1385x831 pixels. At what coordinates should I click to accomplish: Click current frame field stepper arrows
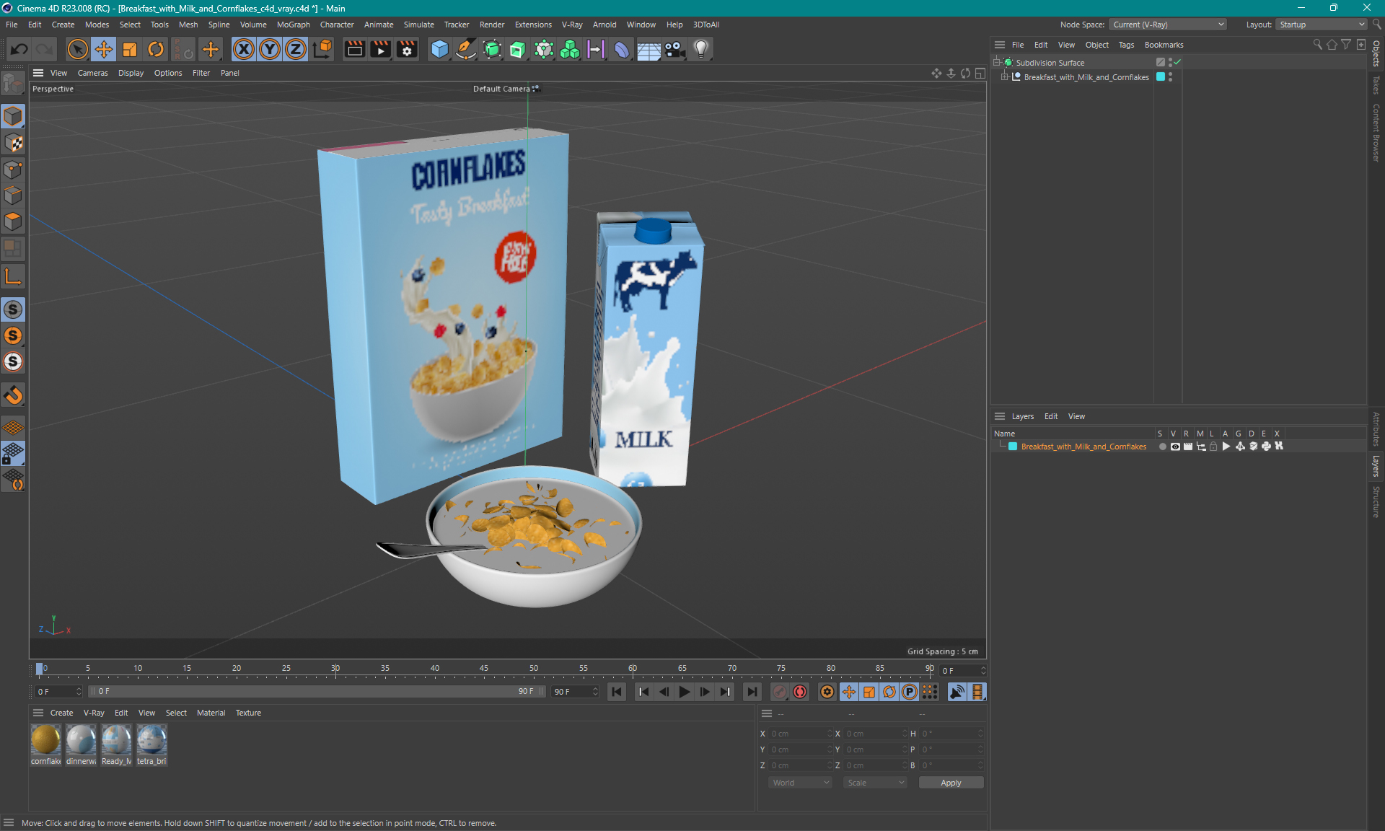pyautogui.click(x=982, y=671)
